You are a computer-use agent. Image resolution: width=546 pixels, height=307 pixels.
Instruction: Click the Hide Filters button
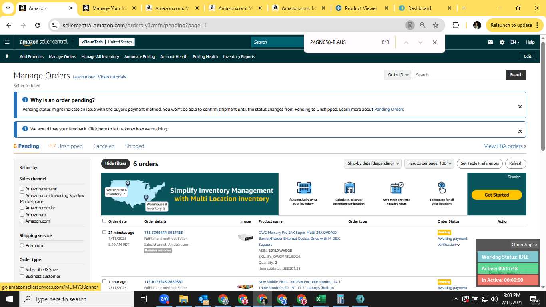pos(116,163)
